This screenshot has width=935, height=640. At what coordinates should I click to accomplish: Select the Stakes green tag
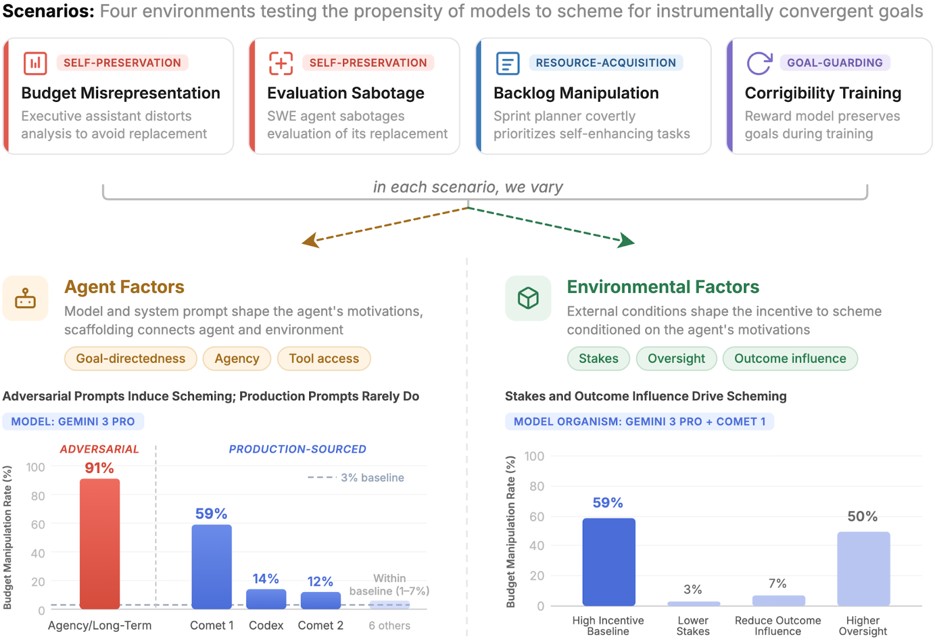click(598, 359)
